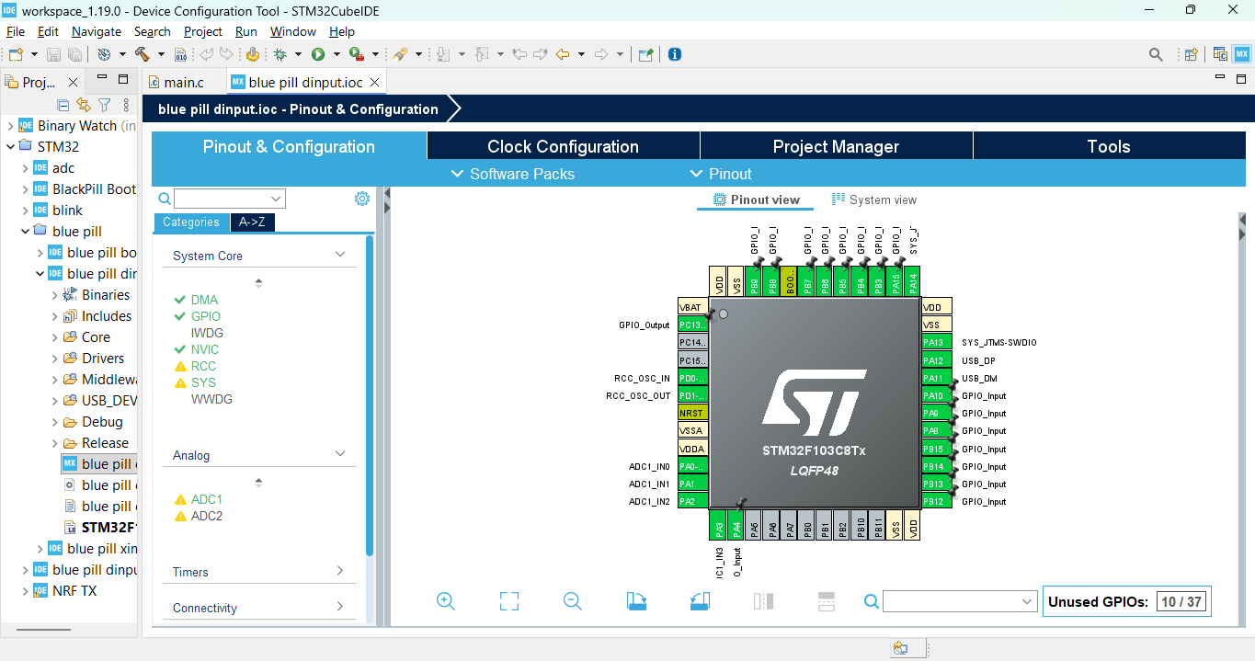Click the vertical split layout icon
The height and width of the screenshot is (661, 1255).
point(763,601)
